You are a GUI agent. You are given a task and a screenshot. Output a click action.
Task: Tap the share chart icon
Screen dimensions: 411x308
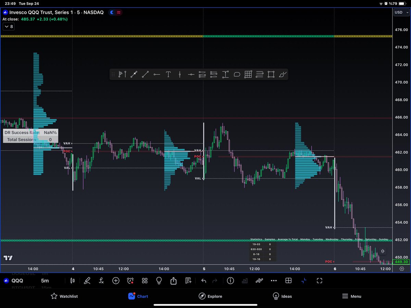(173, 281)
